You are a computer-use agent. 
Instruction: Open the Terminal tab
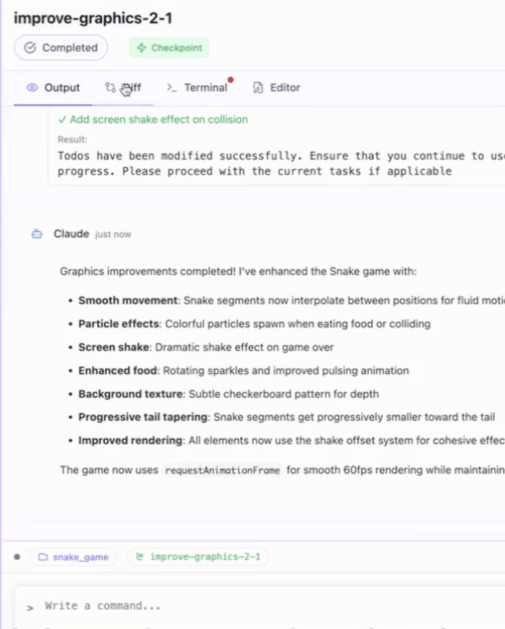(205, 88)
